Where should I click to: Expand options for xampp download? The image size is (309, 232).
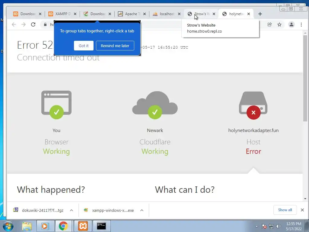[142, 210]
